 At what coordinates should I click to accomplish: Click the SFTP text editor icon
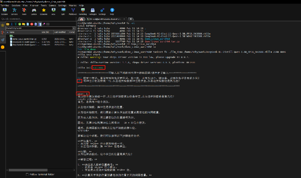[36, 24]
